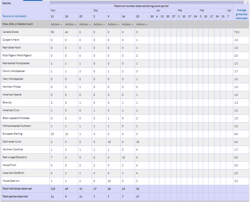Screen dimensions: 250x202
Task: Select the European Starling label
Action: (12, 134)
